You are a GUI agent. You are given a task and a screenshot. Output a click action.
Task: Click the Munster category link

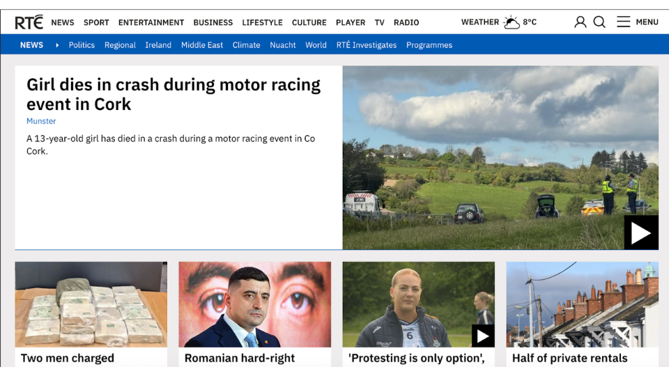41,121
